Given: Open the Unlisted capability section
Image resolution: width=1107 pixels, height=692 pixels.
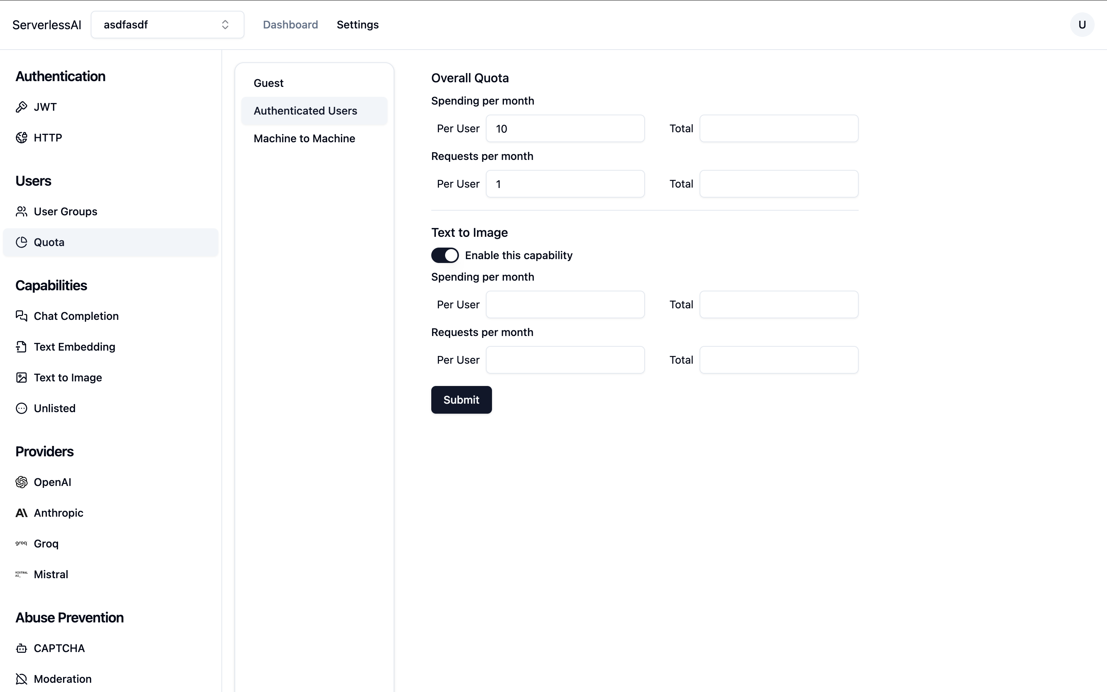Looking at the screenshot, I should [55, 408].
